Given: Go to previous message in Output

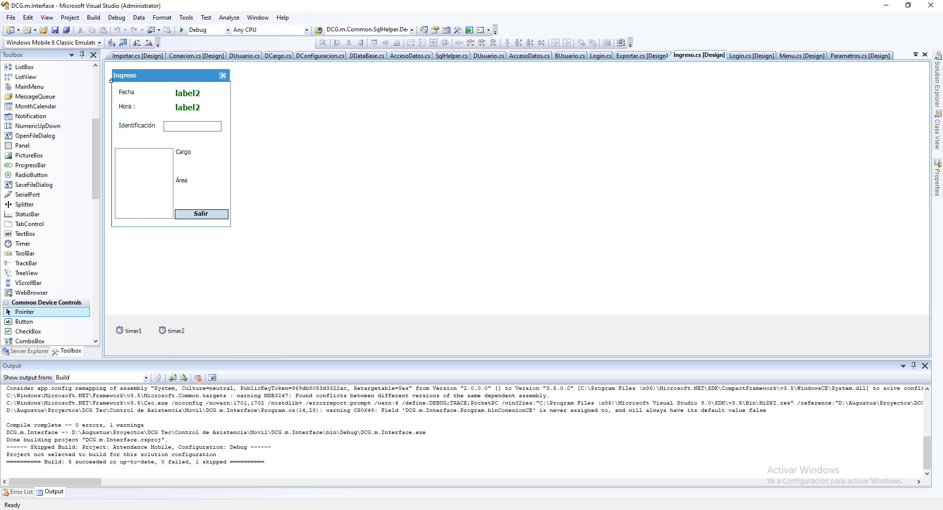Looking at the screenshot, I should click(172, 378).
